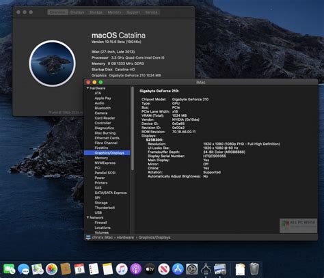Launch the Apple TV app
This screenshot has width=324, height=278.
[x=150, y=269]
